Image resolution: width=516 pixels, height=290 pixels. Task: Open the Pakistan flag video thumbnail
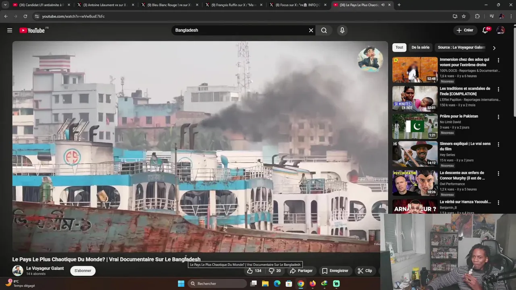pos(415,126)
